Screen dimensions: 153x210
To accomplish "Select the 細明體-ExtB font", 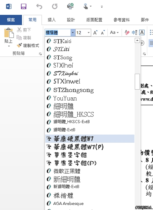I will coord(90,130).
